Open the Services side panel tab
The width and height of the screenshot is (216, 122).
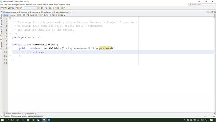[1, 23]
